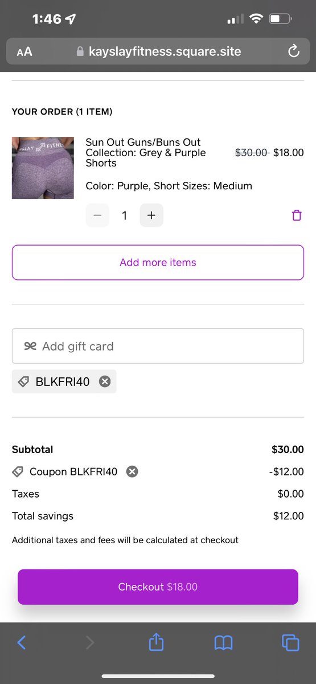Image resolution: width=316 pixels, height=684 pixels.
Task: Open Safari reader options AA button
Action: pyautogui.click(x=24, y=52)
